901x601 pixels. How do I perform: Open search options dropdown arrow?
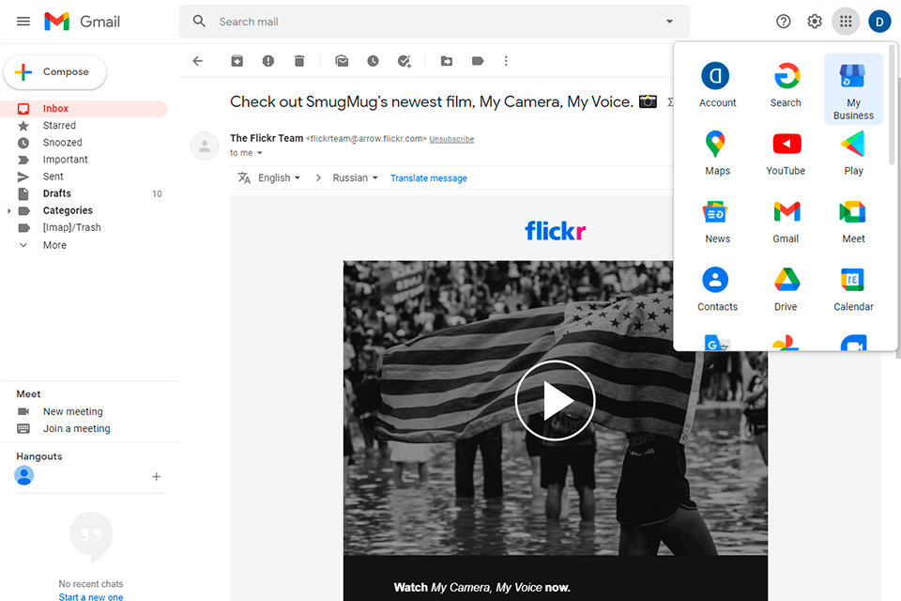669,22
